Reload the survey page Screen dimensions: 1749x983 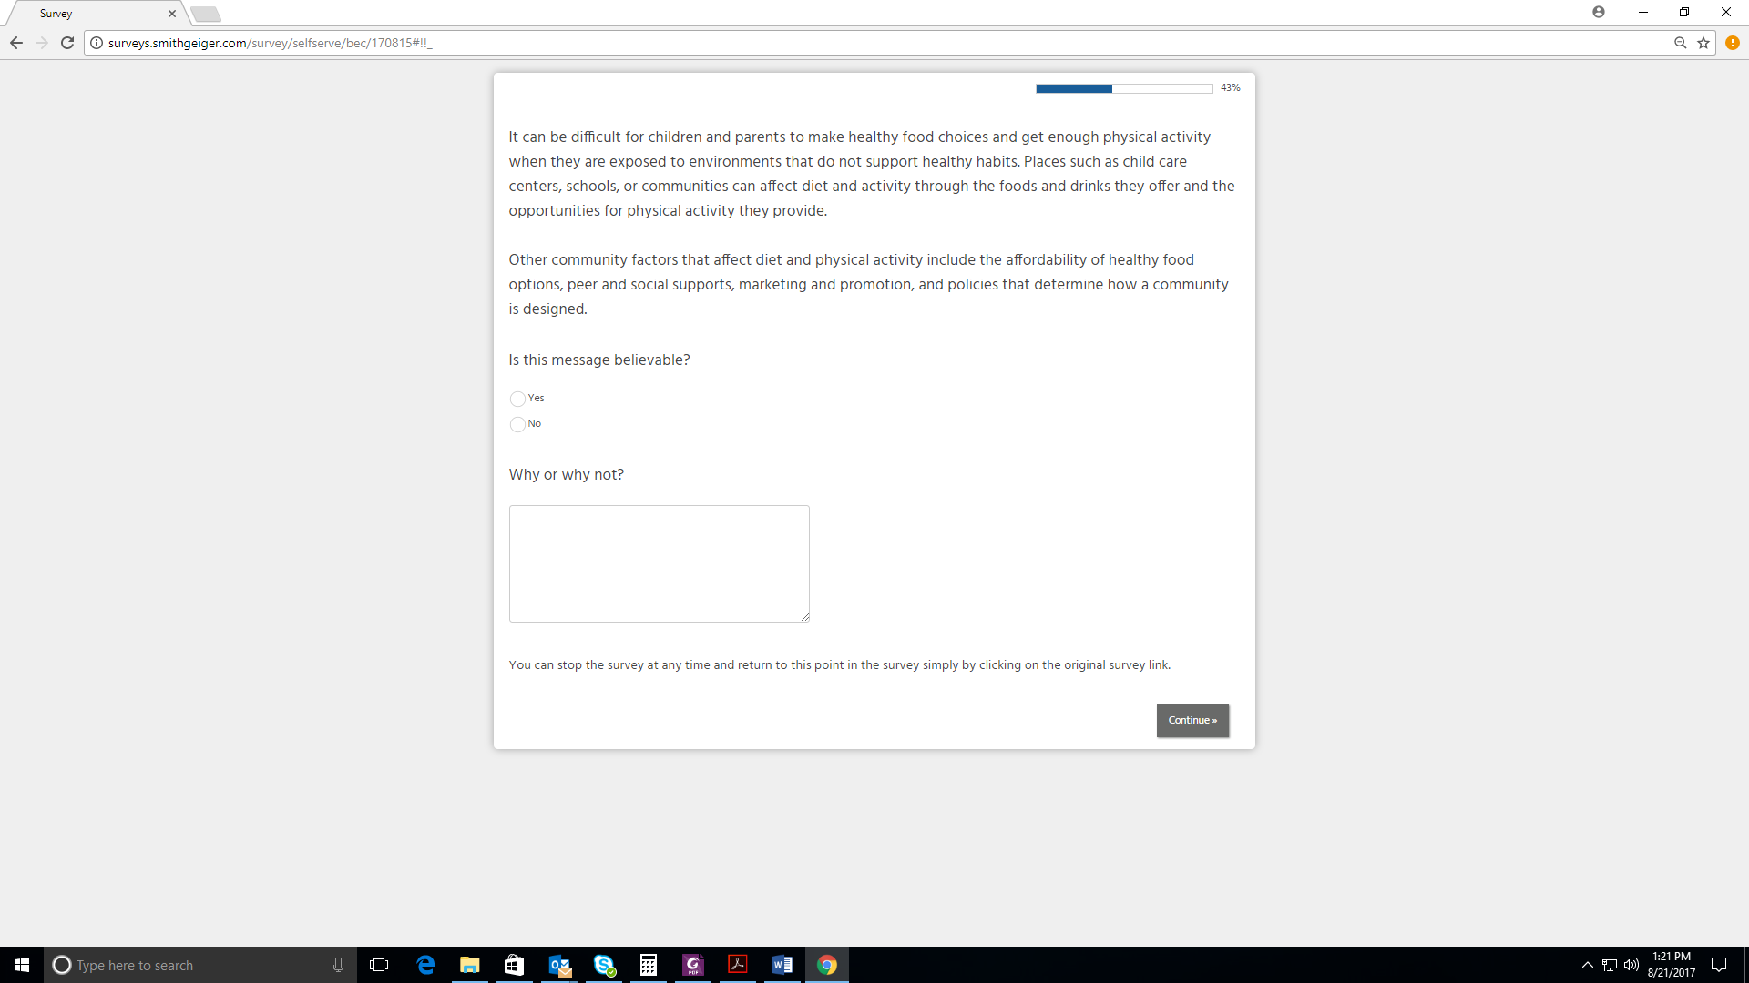67,43
